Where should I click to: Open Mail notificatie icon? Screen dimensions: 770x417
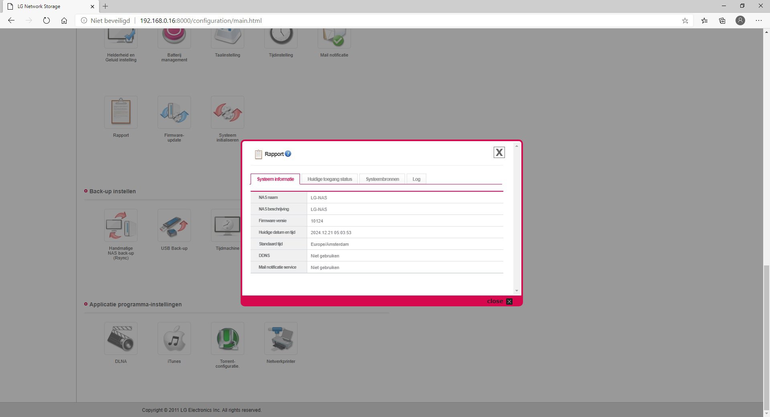[x=334, y=38]
